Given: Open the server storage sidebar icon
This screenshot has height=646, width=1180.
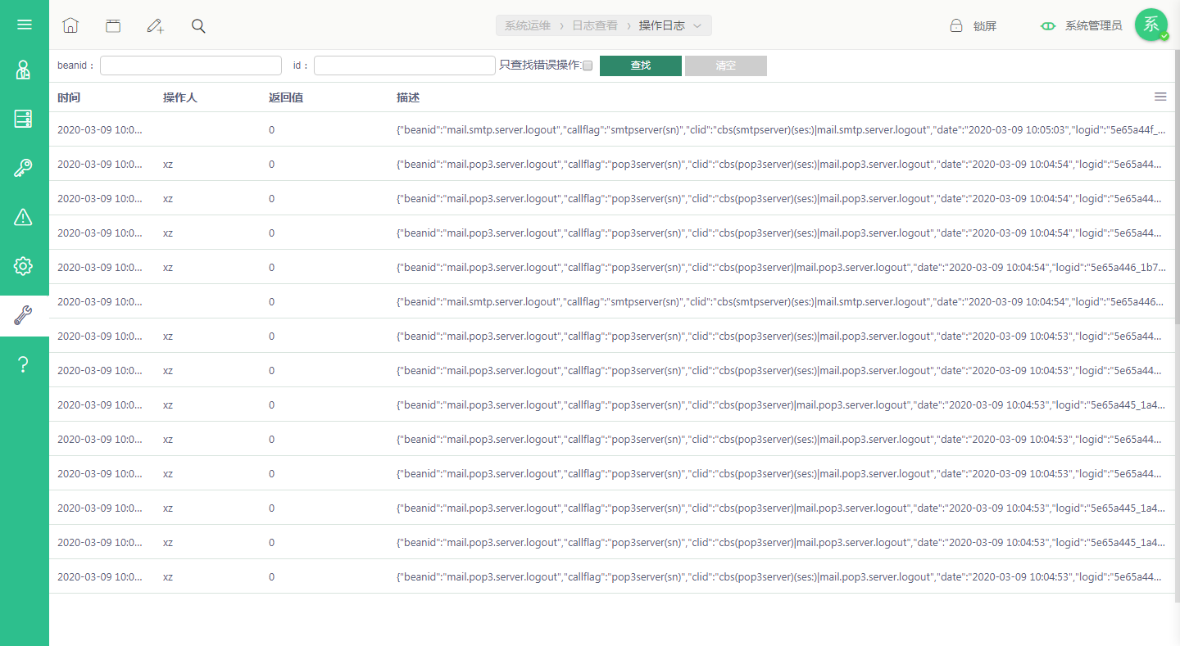Looking at the screenshot, I should (24, 119).
